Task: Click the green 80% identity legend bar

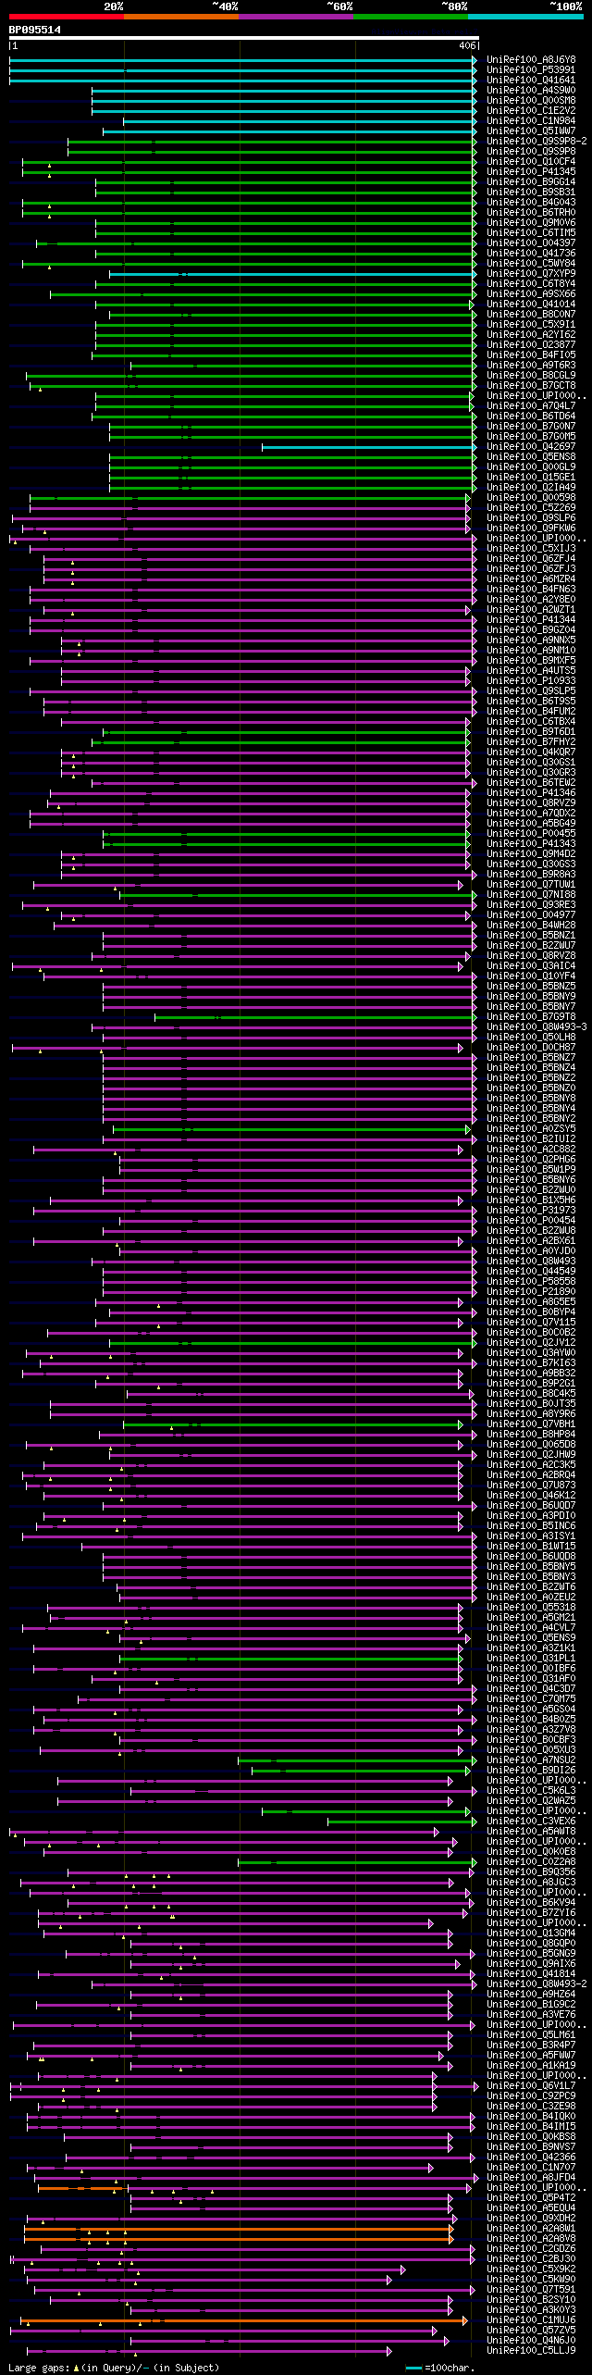Action: [411, 17]
